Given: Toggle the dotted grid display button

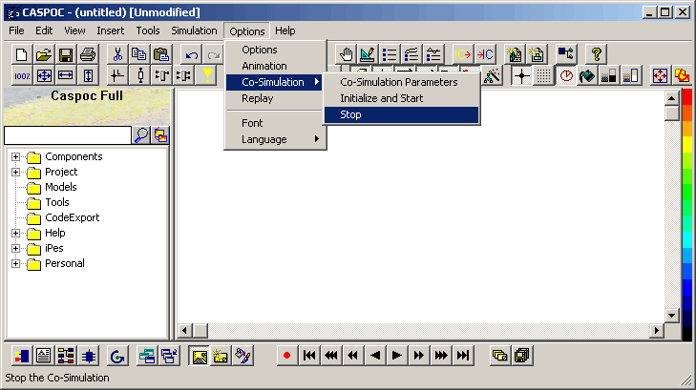Looking at the screenshot, I should pyautogui.click(x=543, y=75).
